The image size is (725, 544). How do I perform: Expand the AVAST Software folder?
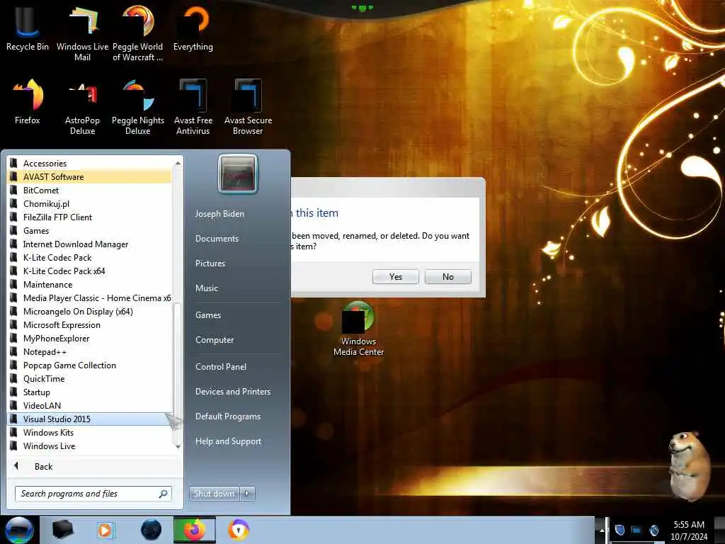coord(90,176)
